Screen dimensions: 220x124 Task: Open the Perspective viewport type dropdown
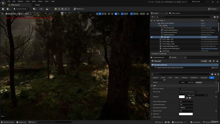click(11, 14)
